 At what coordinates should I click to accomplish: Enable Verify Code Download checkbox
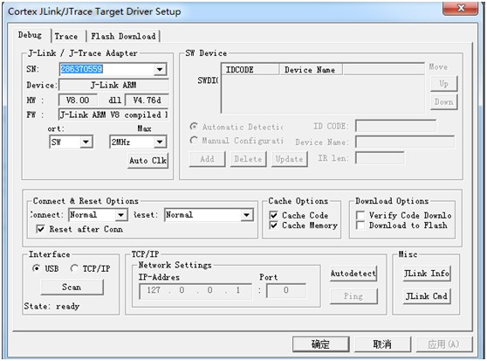(x=360, y=215)
